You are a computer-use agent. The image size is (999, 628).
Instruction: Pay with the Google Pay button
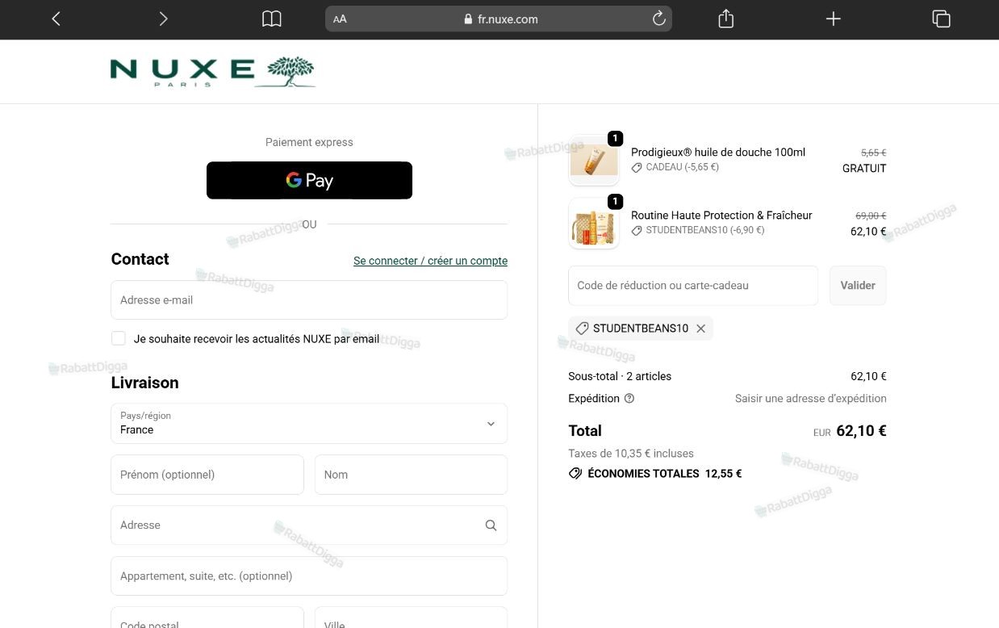[309, 180]
